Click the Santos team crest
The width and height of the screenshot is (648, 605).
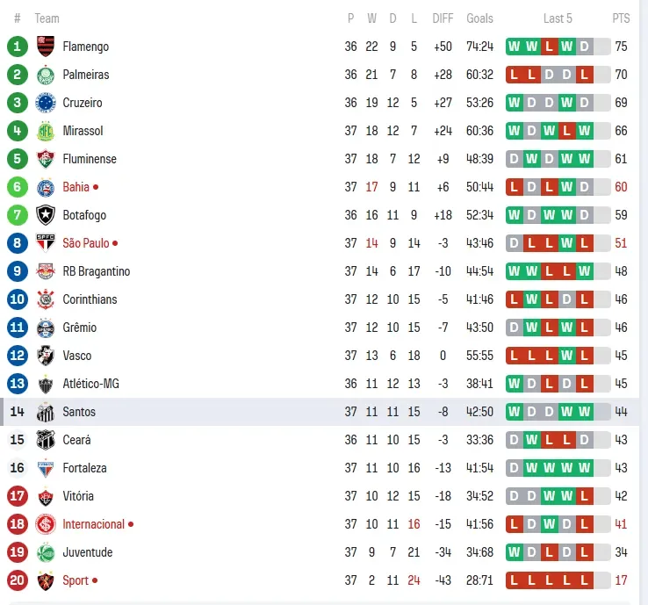pyautogui.click(x=46, y=412)
